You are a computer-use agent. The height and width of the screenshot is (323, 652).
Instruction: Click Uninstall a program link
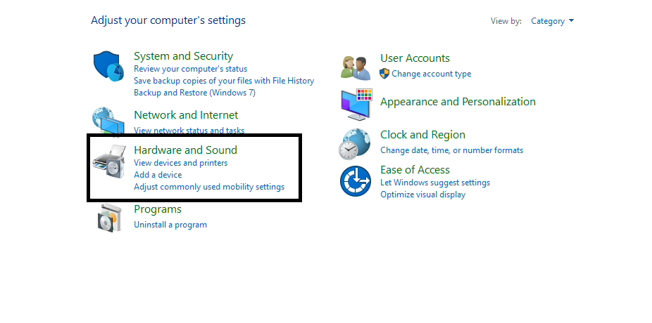170,225
